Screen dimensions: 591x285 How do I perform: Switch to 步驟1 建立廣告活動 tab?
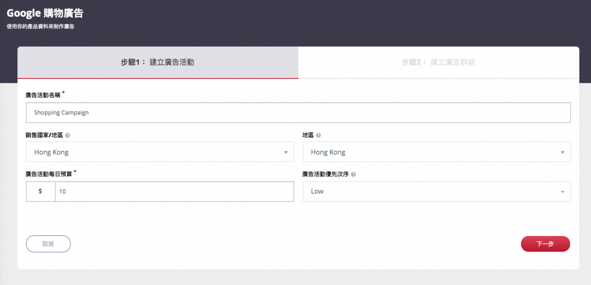tap(158, 63)
